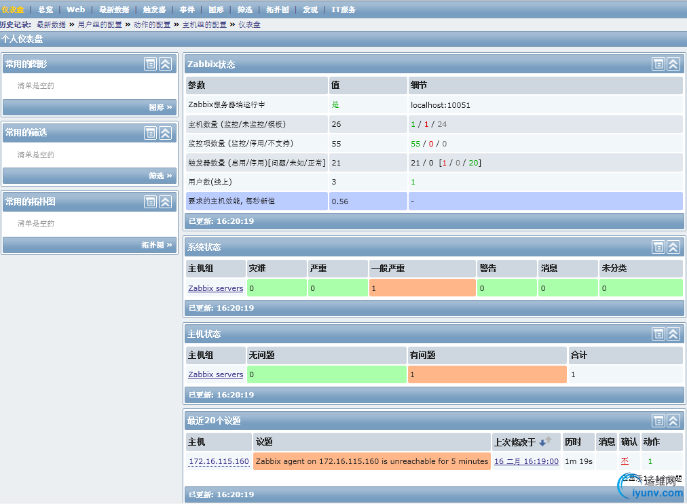Open the 事件 menu tab
The image size is (687, 504).
(x=187, y=9)
